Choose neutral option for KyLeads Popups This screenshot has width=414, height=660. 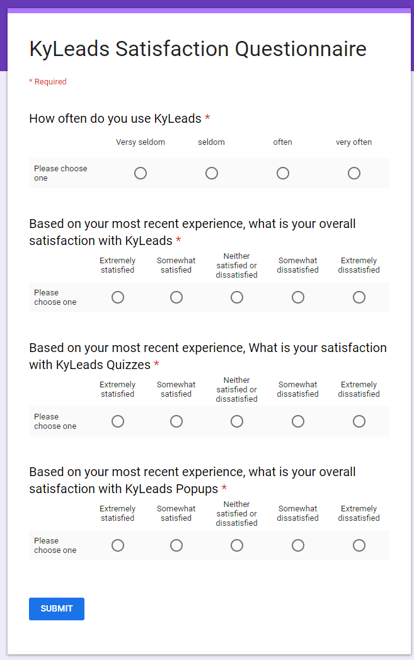[237, 545]
